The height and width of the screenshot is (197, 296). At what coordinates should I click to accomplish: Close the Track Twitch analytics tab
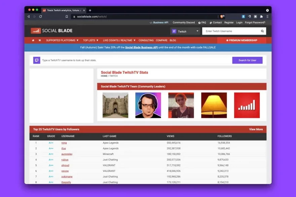pyautogui.click(x=84, y=10)
